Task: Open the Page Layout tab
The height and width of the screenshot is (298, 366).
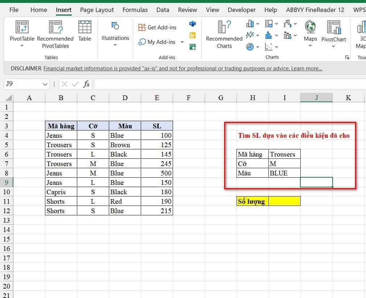Action: tap(97, 10)
